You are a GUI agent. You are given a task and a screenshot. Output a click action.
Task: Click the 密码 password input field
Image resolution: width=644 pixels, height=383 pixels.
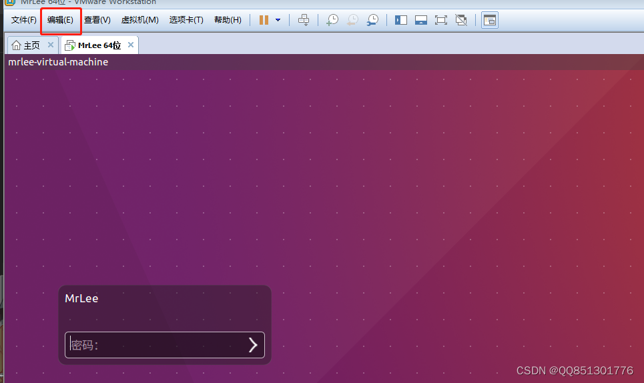[x=165, y=345]
